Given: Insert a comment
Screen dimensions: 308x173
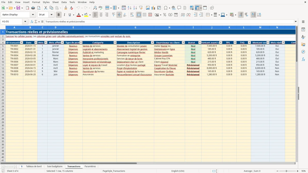Looking at the screenshot, I should pos(179,8).
